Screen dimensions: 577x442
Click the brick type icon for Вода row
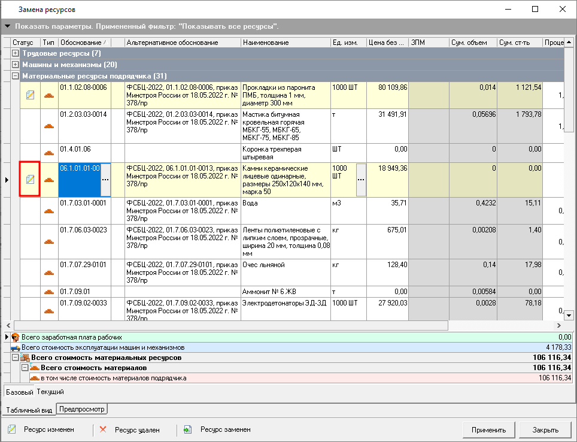tap(49, 211)
